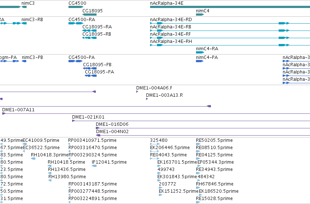This screenshot has height=204, width=310.
Task: Click the DME1-016D06 clone feature
Action: pos(203,128)
